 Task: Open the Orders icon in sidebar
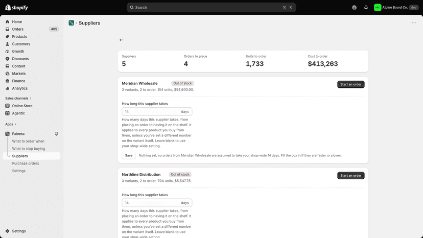tap(7, 29)
